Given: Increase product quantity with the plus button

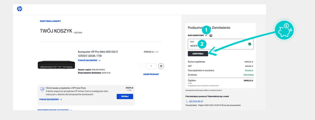Looking at the screenshot, I should (161, 66).
